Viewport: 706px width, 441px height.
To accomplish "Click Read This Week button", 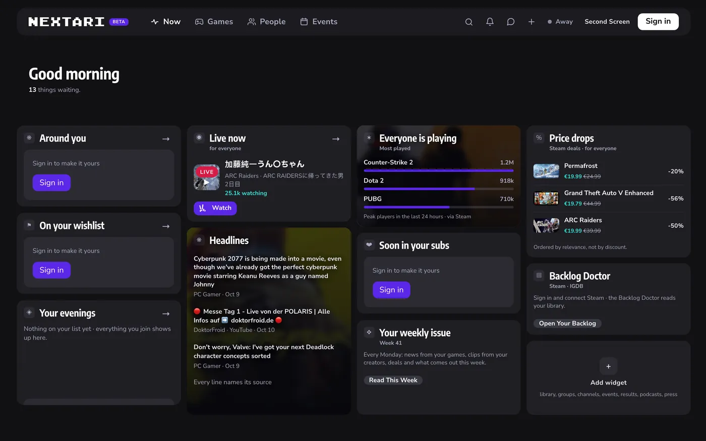I will tap(393, 380).
